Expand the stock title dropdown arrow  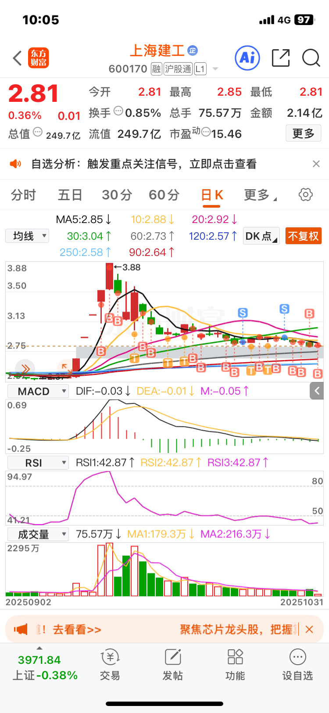pyautogui.click(x=215, y=69)
